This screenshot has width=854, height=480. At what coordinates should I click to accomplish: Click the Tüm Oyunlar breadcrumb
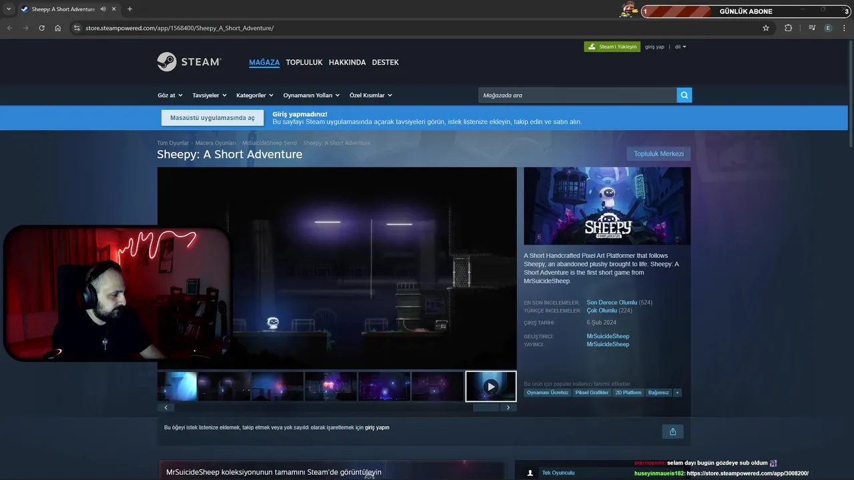point(173,143)
